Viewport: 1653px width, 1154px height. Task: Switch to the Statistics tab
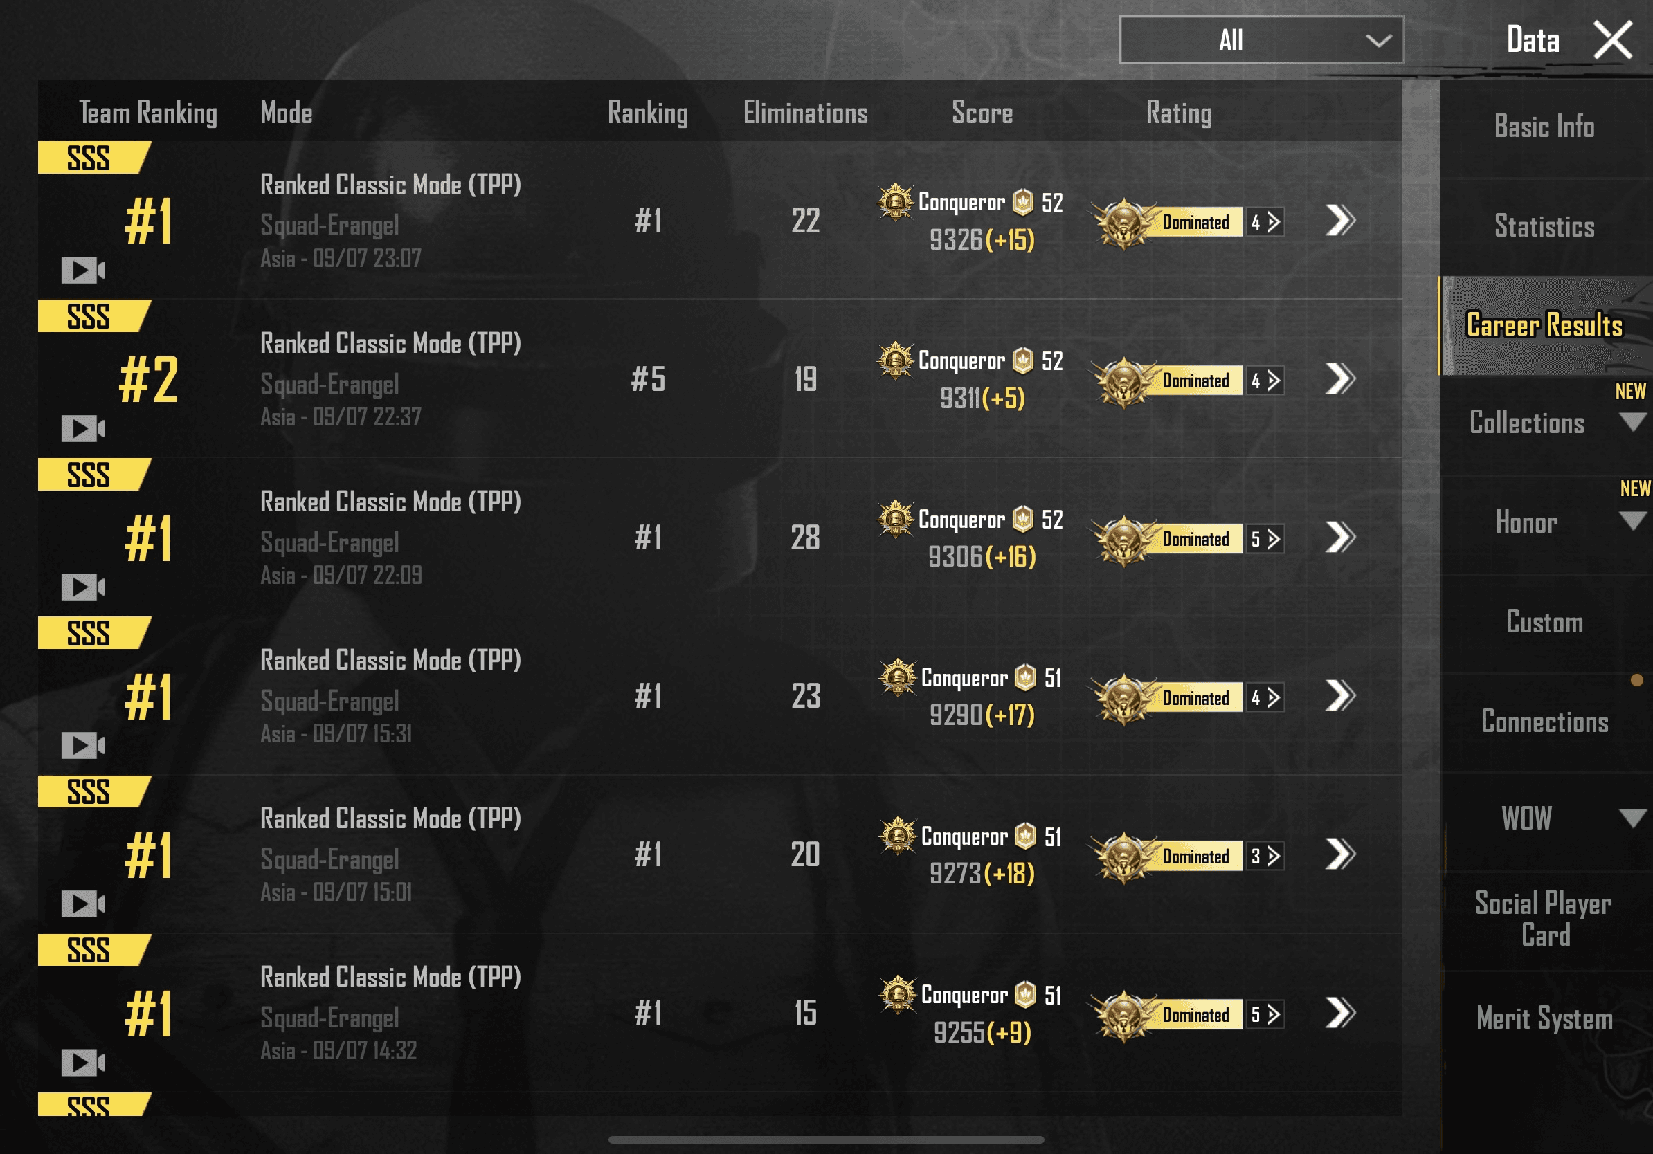1544,227
